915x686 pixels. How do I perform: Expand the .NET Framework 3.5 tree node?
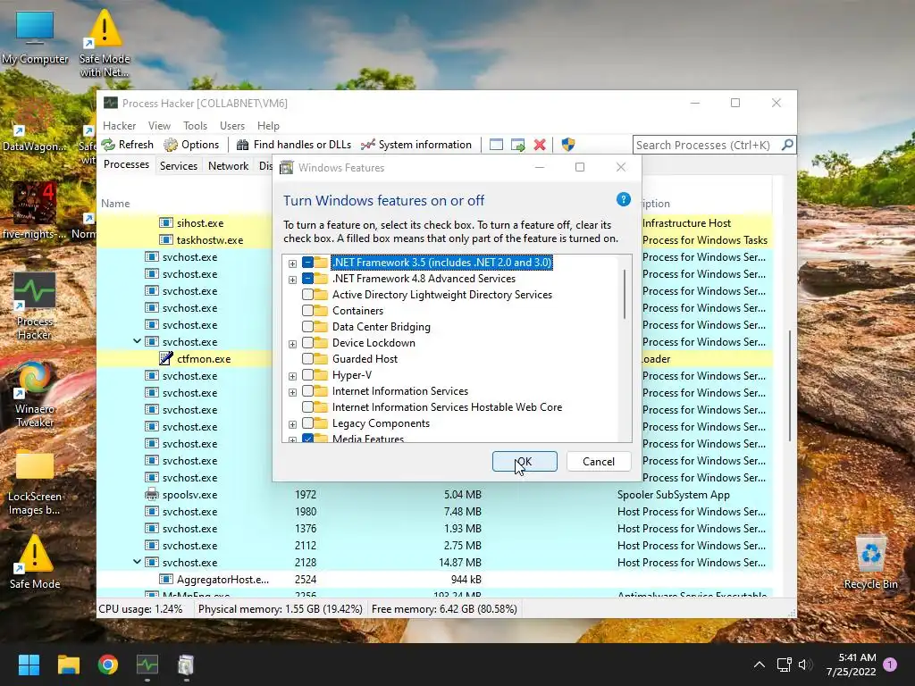292,264
